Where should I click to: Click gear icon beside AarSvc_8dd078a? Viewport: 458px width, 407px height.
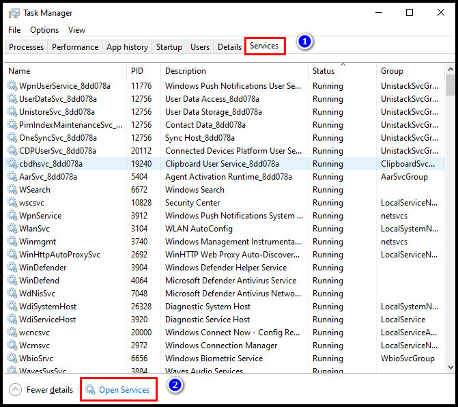click(x=12, y=176)
